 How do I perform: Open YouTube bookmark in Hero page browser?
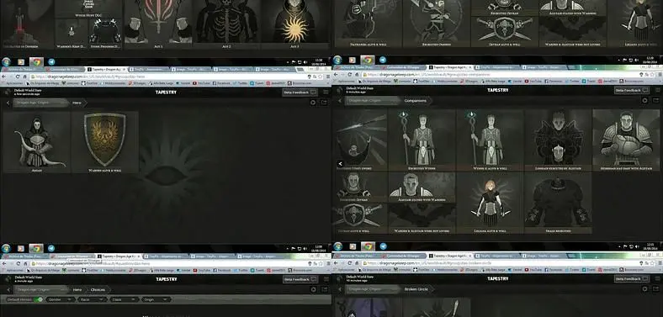click(203, 83)
